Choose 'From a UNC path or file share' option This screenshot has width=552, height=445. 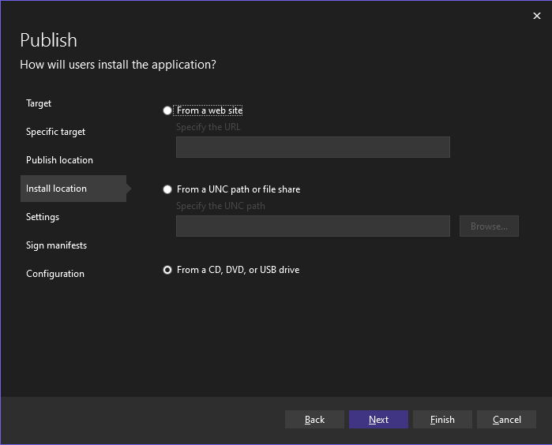pyautogui.click(x=167, y=189)
